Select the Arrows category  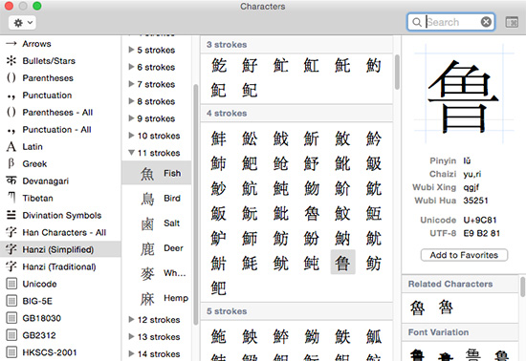(x=60, y=44)
